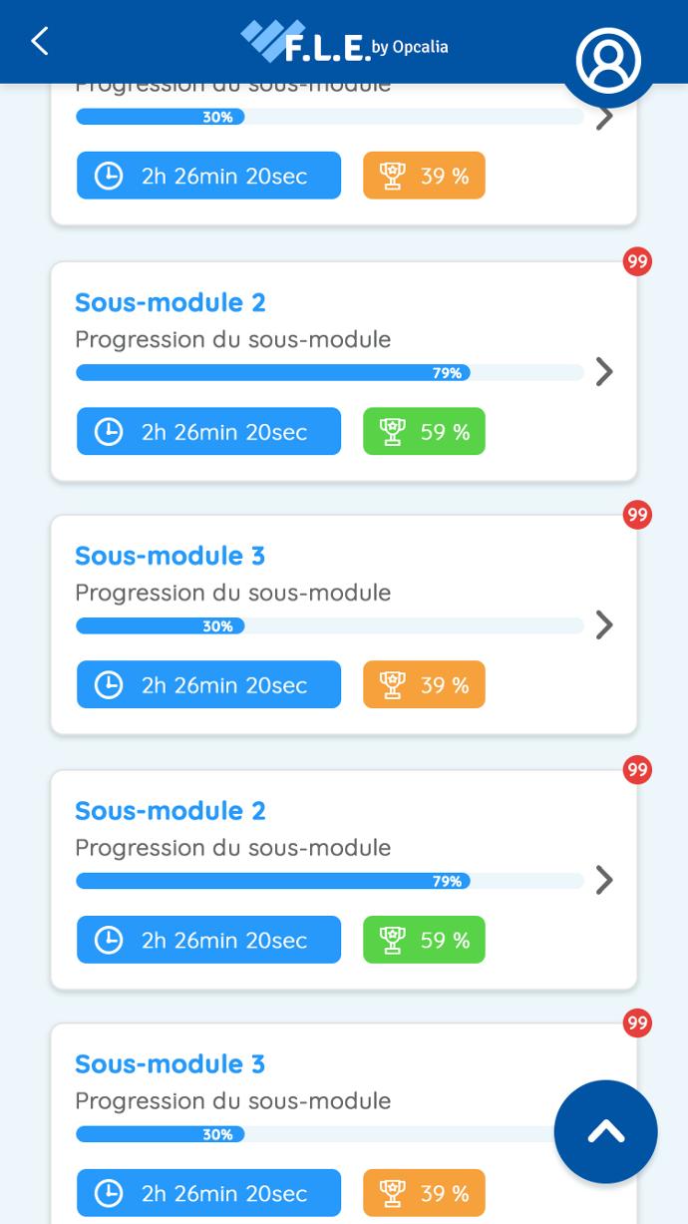Click the 79% progress bar in first Sous-module 2
The image size is (688, 1224).
pos(330,373)
